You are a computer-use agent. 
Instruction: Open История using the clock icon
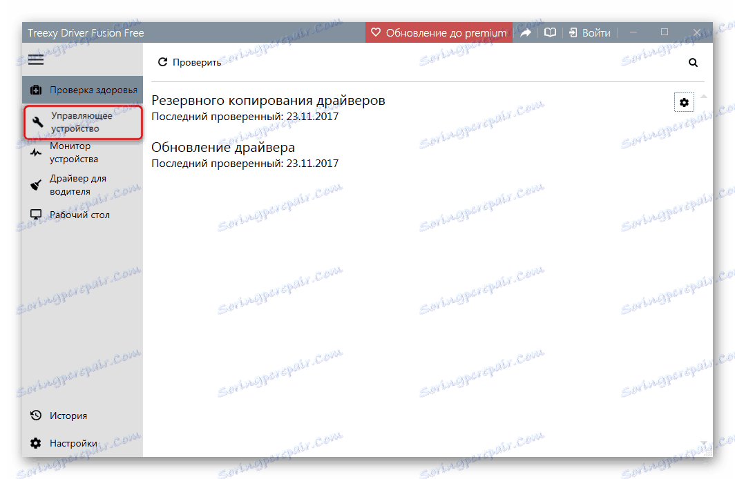tap(36, 416)
